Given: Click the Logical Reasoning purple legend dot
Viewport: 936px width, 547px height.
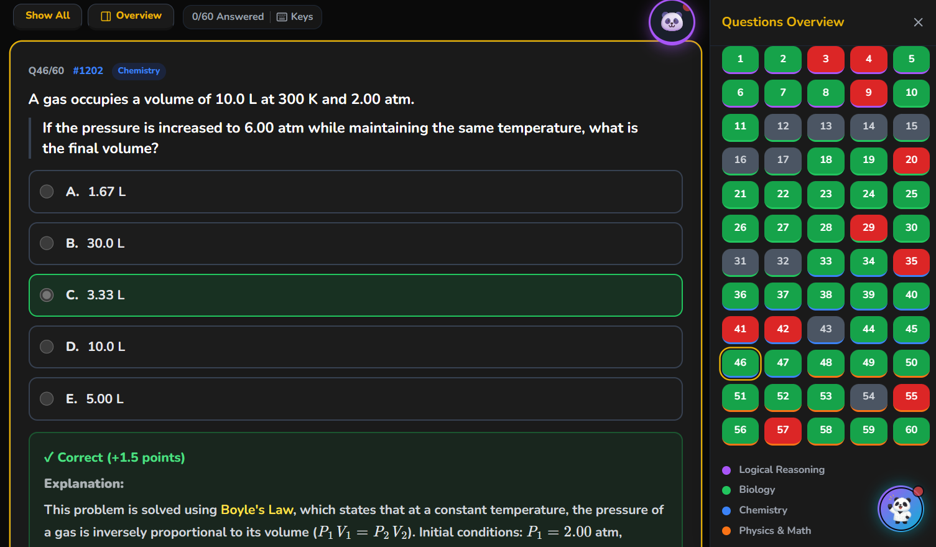Looking at the screenshot, I should click(726, 470).
